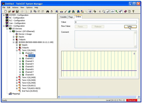142x103 pixels.
Task: Open the Actions menu
Action: tap(15, 8)
